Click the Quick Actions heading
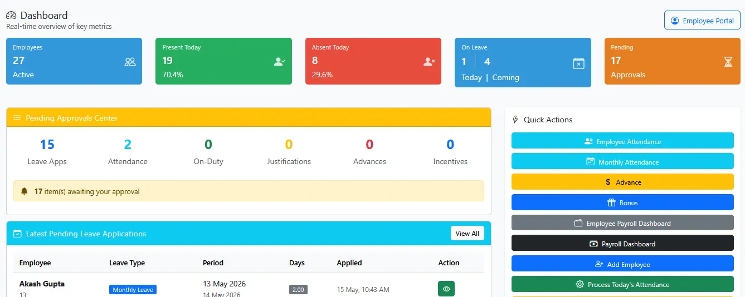Viewport: 745px width, 297px height. click(548, 120)
